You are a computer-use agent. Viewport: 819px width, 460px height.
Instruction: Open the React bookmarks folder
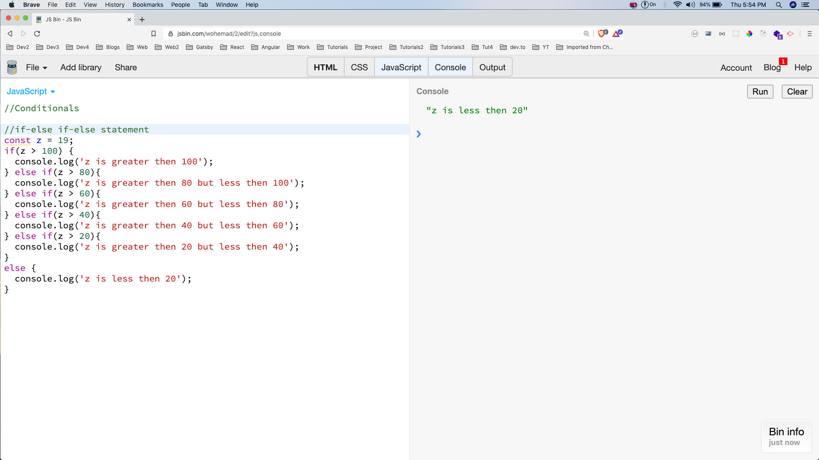click(x=232, y=47)
